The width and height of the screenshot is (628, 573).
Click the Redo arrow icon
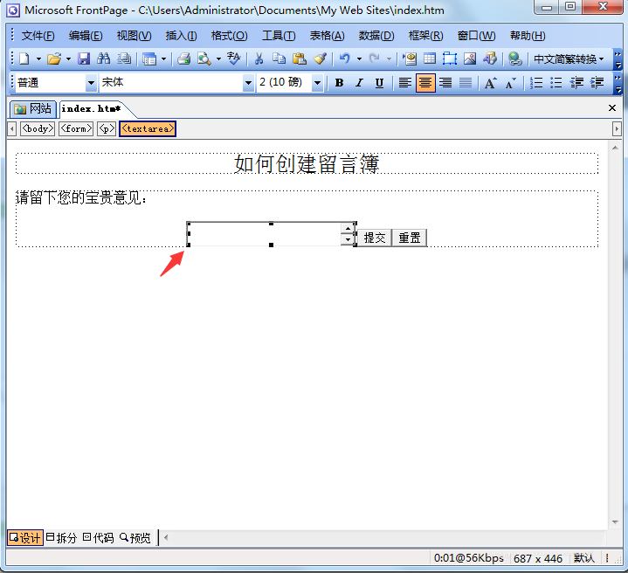coord(375,59)
